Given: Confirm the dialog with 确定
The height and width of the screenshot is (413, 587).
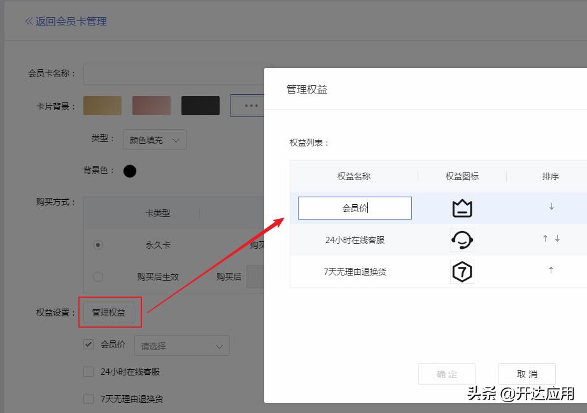Looking at the screenshot, I should point(446,374).
